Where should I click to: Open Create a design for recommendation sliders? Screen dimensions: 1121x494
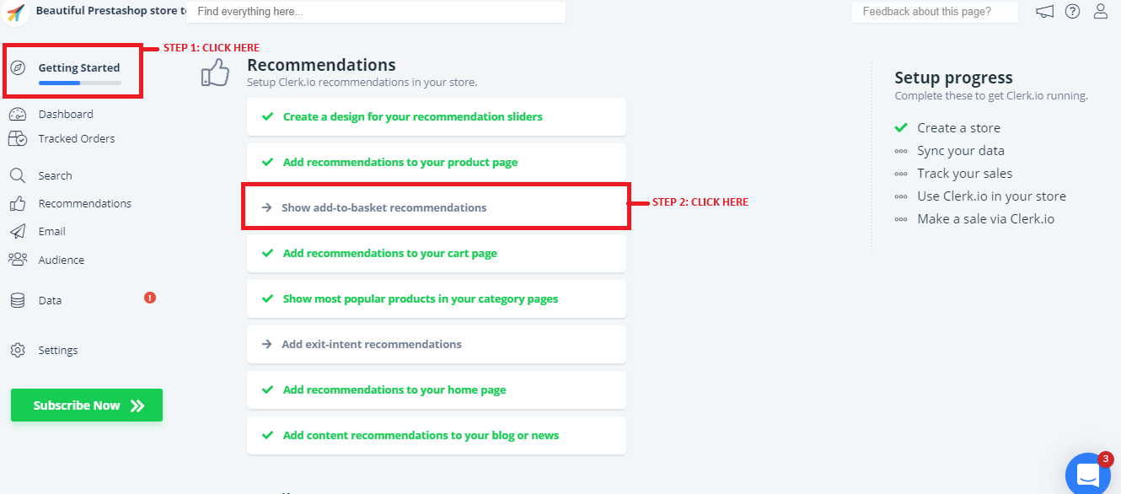click(x=412, y=116)
